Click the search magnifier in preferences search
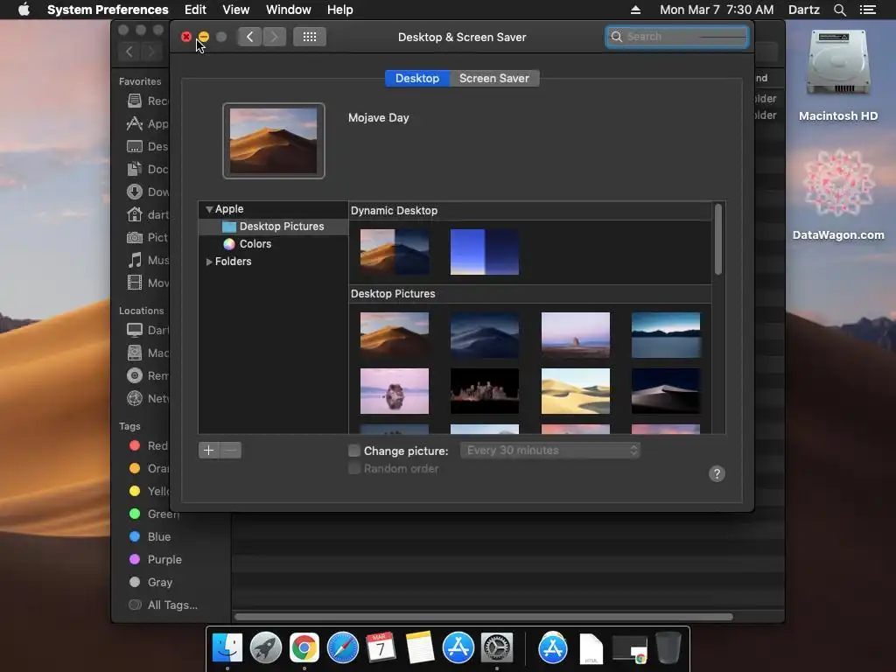This screenshot has width=896, height=672. pos(617,37)
